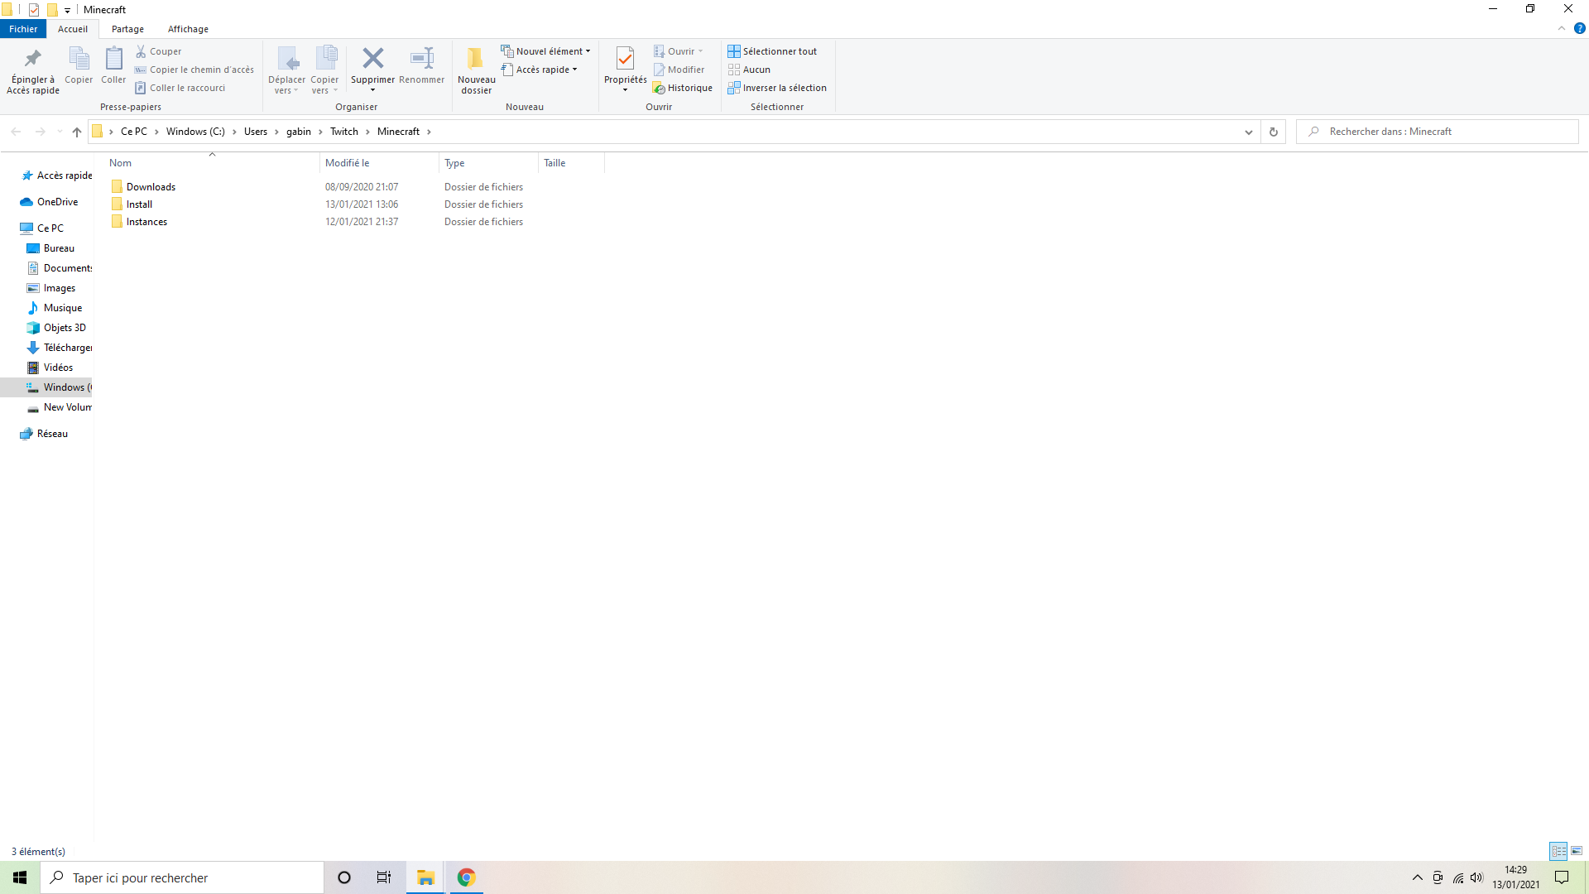Image resolution: width=1589 pixels, height=894 pixels.
Task: Click Aucun to deselect all
Action: [749, 70]
